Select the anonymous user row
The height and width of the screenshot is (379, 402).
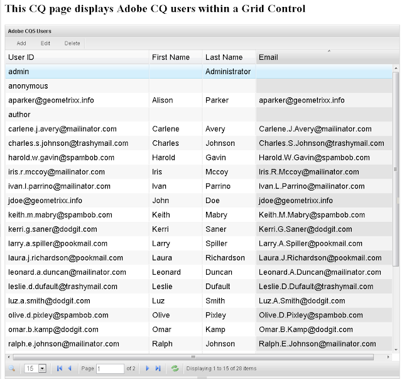click(x=198, y=86)
